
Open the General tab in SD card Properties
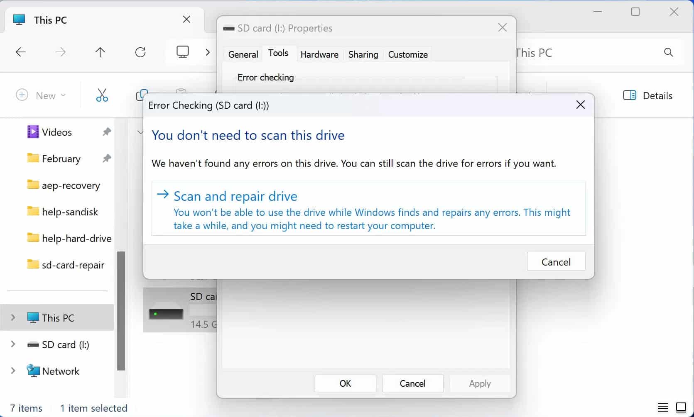243,54
